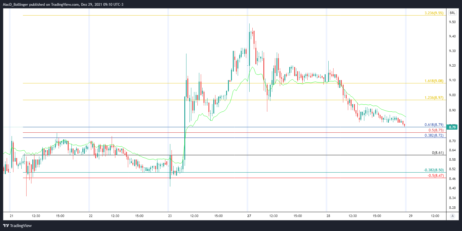Click the 8.90 price axis label

[452, 110]
